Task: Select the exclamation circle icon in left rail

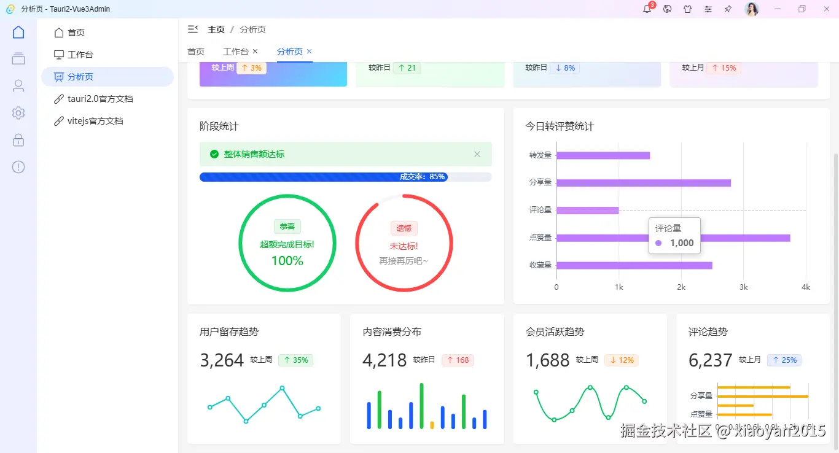Action: click(18, 167)
